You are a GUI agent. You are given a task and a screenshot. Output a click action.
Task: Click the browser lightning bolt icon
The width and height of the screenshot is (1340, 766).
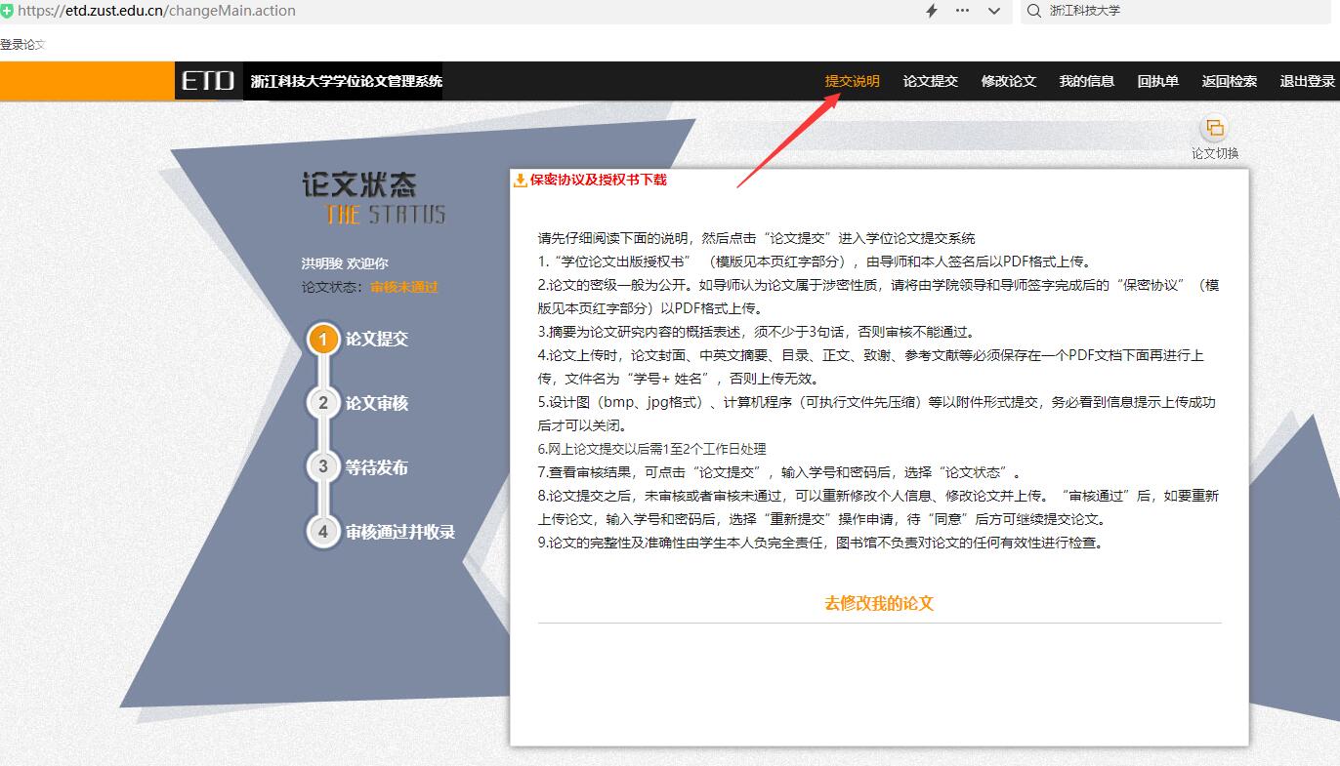click(x=931, y=11)
